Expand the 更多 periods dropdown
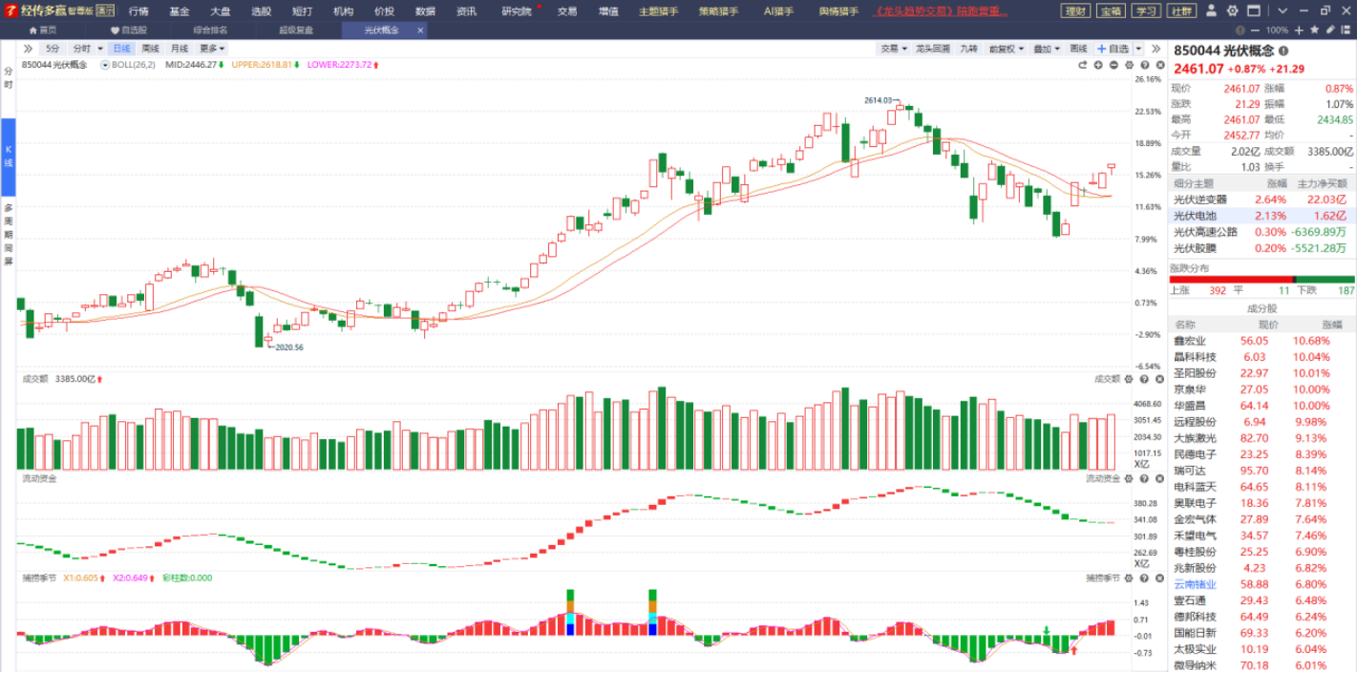This screenshot has width=1357, height=673. click(x=212, y=49)
